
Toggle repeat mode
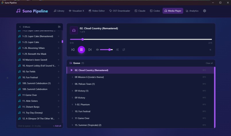point(124,50)
